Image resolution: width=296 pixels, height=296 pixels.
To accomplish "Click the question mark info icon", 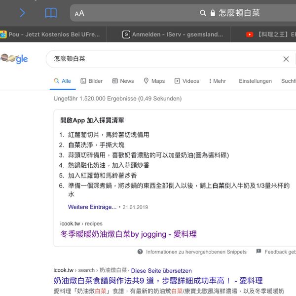I will point(140,252).
